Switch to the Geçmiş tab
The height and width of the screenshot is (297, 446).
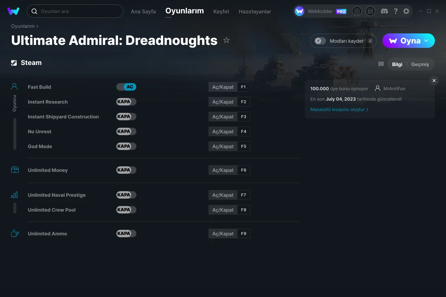(x=420, y=64)
